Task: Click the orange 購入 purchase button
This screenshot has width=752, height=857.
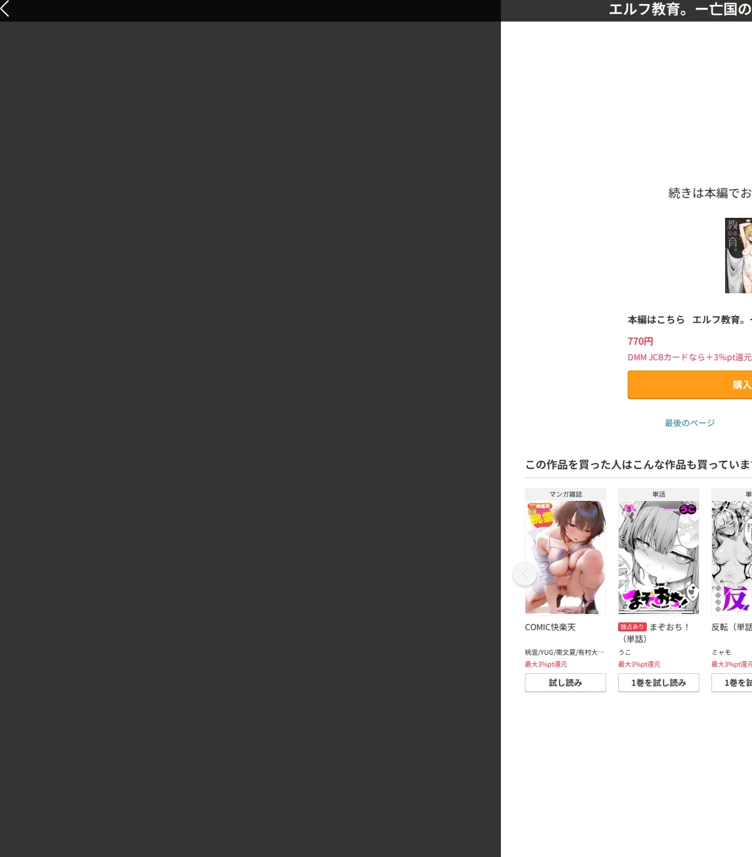Action: [x=690, y=385]
